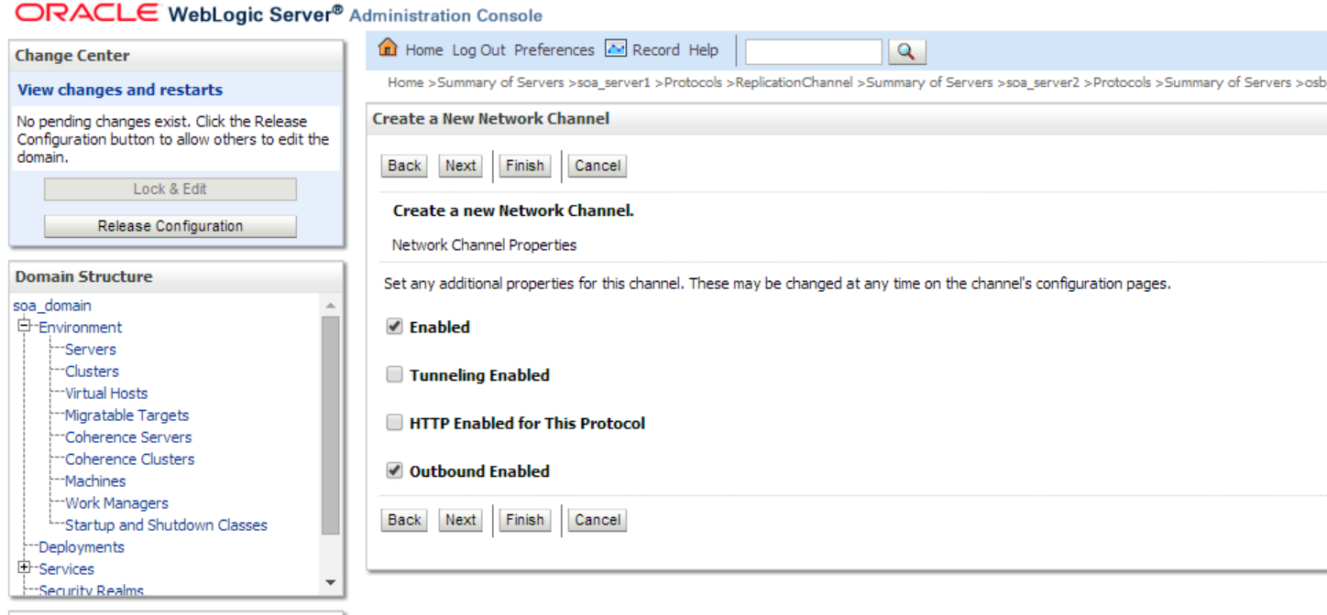Click Cancel below Outbound Enabled
The image size is (1327, 615).
[x=598, y=520]
